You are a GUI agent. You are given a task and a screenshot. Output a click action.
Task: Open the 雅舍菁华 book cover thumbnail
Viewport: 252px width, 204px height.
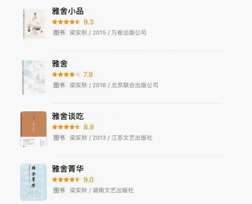click(x=31, y=182)
